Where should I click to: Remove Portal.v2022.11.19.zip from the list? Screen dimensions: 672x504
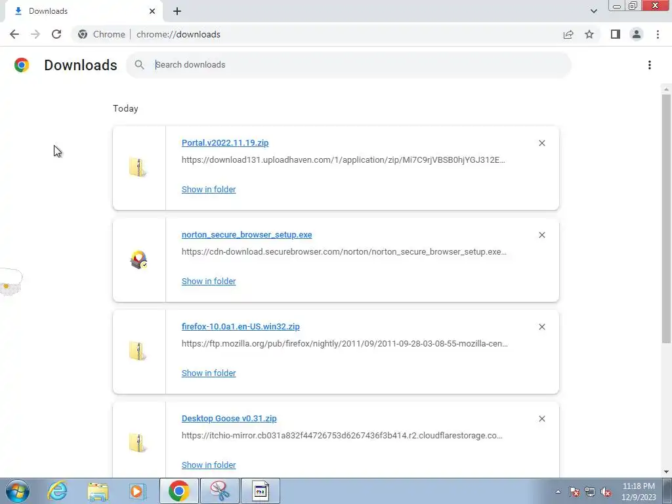tap(541, 143)
